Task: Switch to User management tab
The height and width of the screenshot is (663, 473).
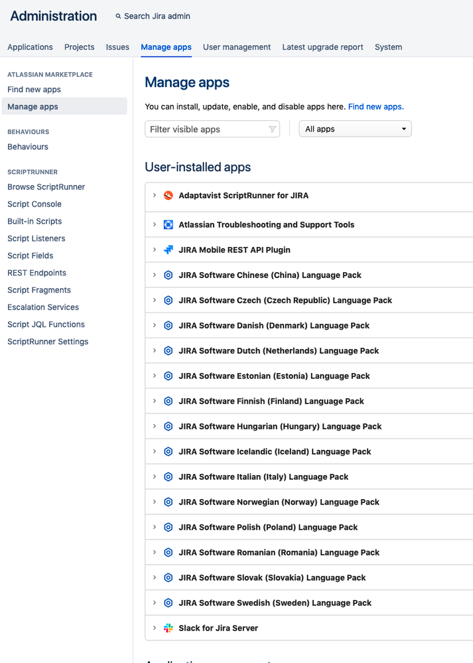Action: [237, 47]
